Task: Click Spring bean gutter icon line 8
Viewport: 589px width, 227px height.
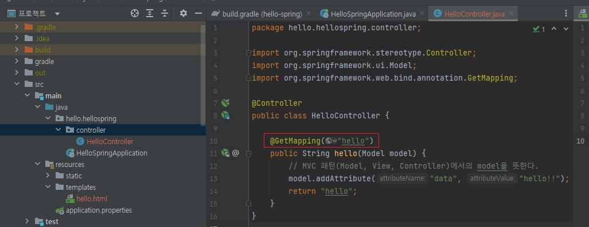Action: pyautogui.click(x=225, y=116)
